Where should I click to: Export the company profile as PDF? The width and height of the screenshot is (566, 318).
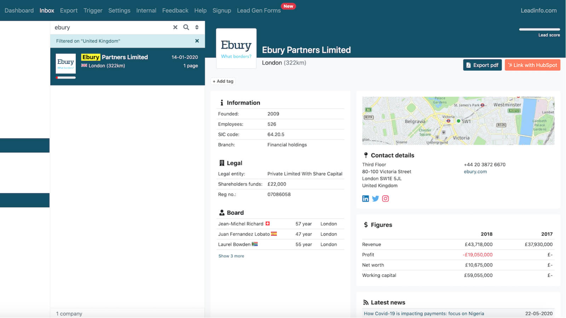(482, 65)
